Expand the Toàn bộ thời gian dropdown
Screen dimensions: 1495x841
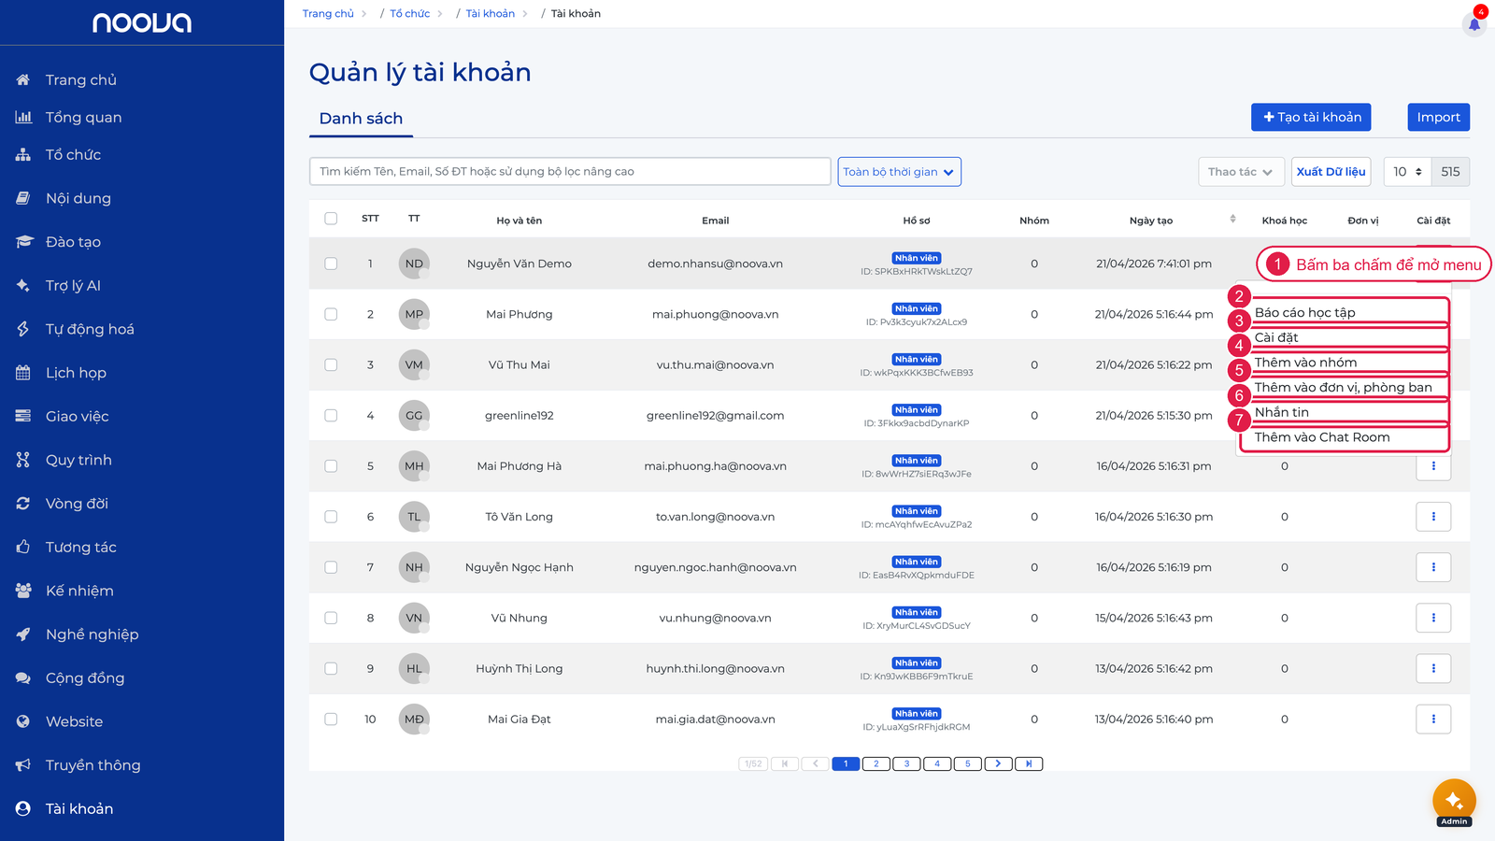(900, 172)
